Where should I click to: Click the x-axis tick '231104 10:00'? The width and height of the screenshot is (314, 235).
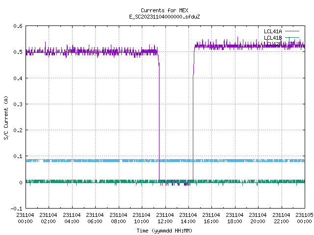click(x=141, y=218)
